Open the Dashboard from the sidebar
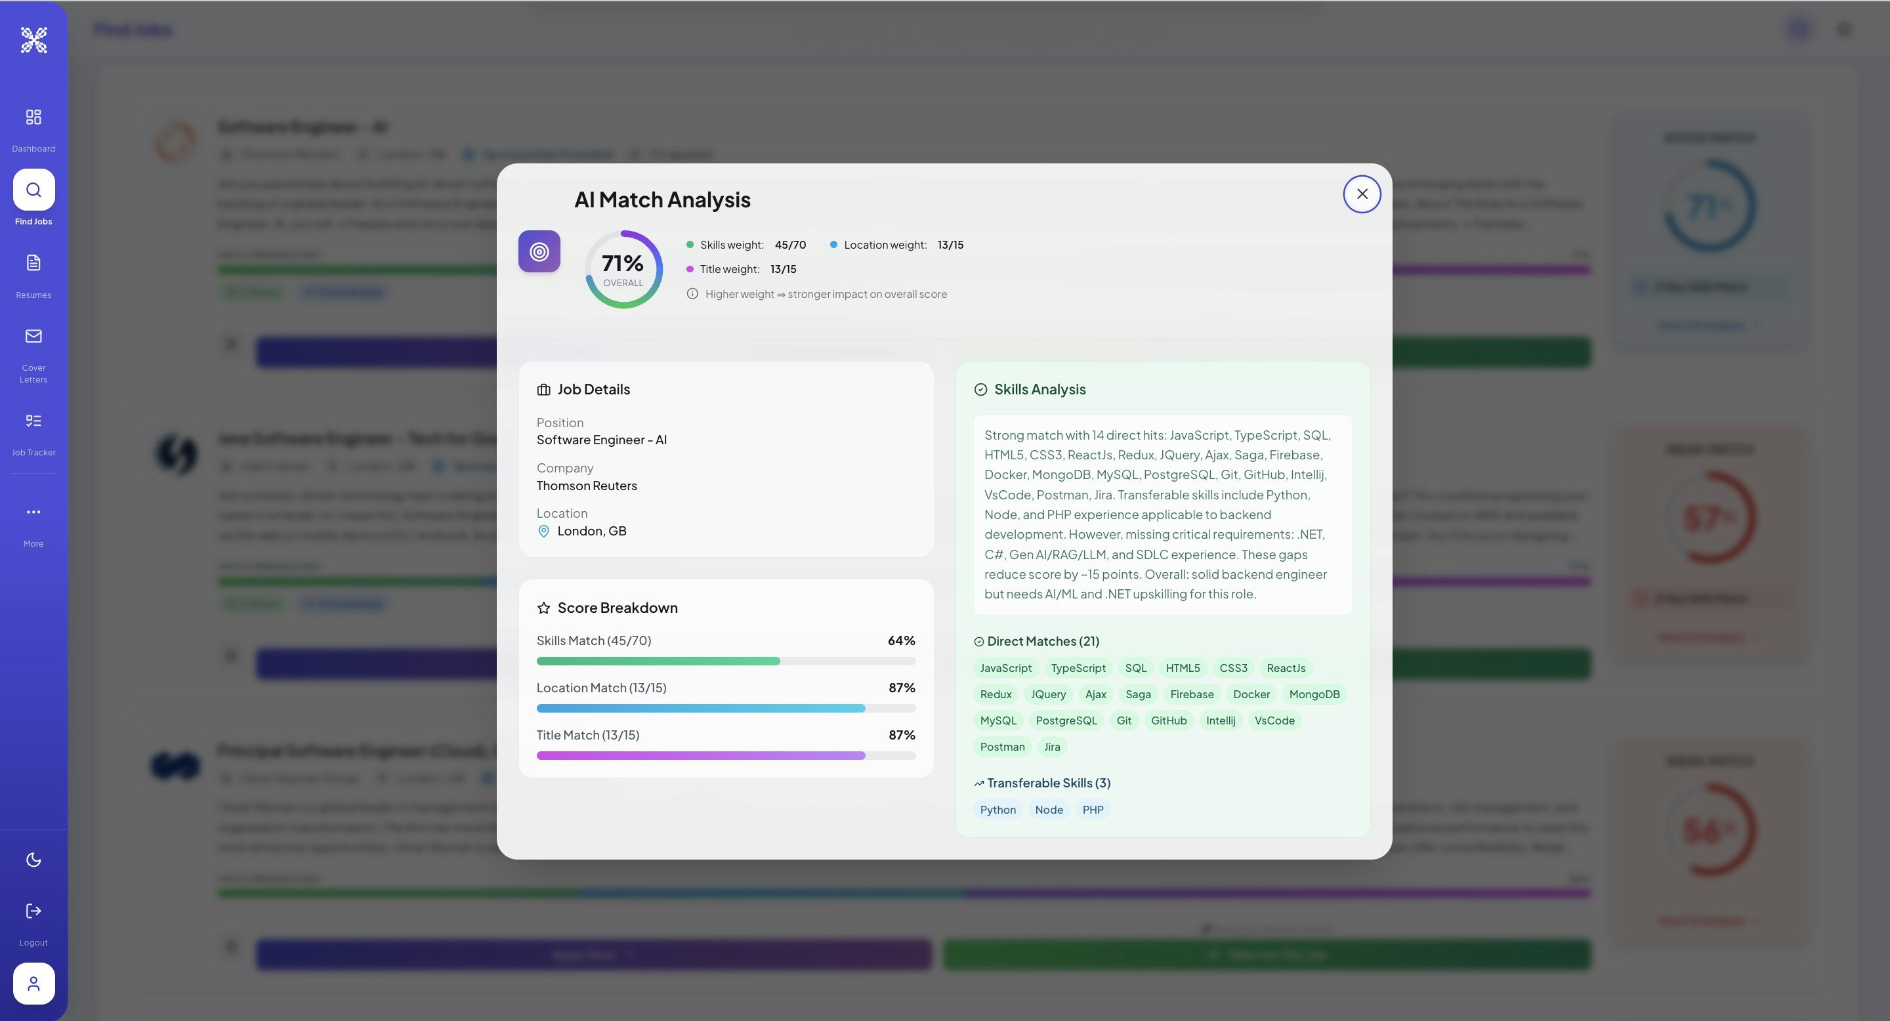Viewport: 1890px width, 1021px height. (33, 117)
